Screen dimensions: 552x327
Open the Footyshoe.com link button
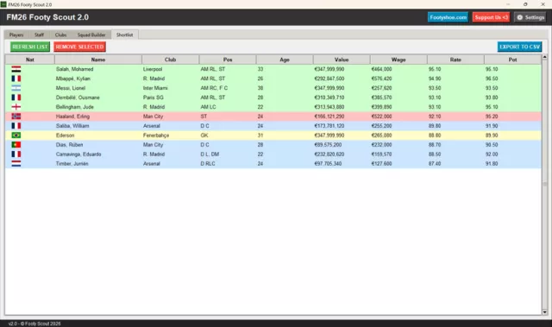(448, 17)
